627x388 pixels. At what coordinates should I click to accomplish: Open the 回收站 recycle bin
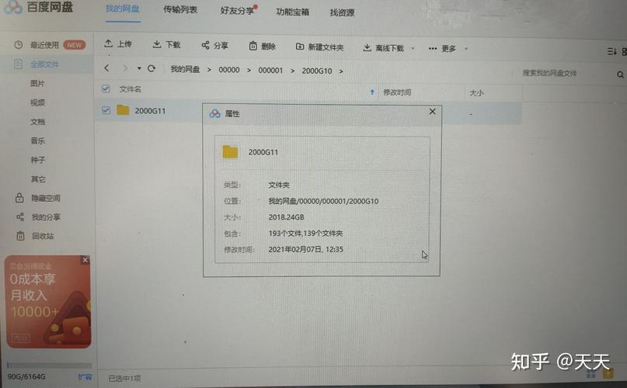pos(35,236)
